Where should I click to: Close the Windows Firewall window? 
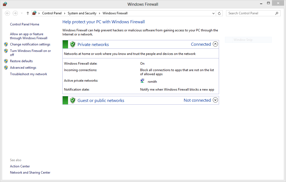pyautogui.click(x=278, y=3)
